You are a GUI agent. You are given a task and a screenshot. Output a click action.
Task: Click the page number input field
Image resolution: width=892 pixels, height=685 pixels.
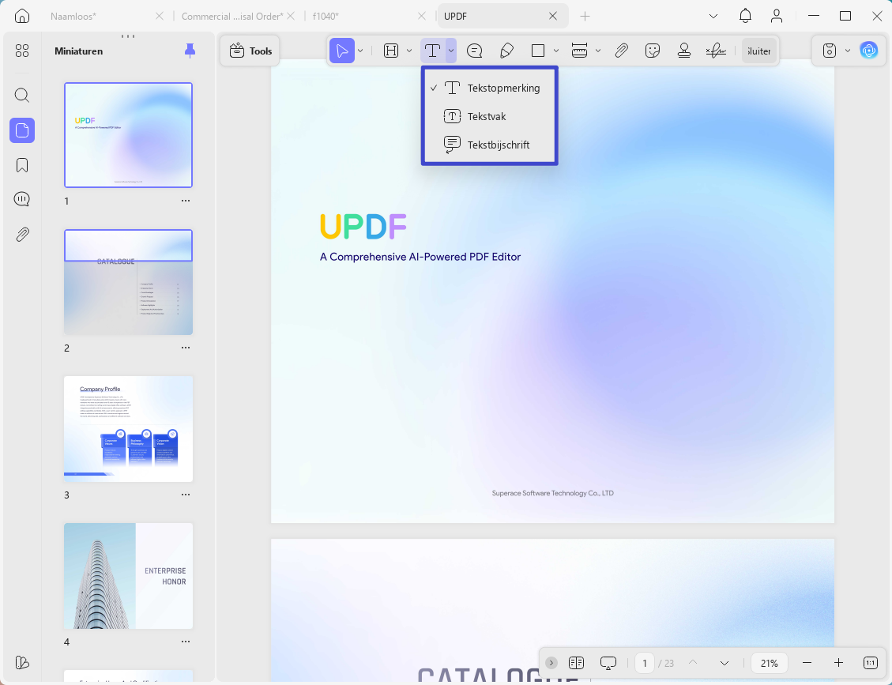(x=645, y=663)
